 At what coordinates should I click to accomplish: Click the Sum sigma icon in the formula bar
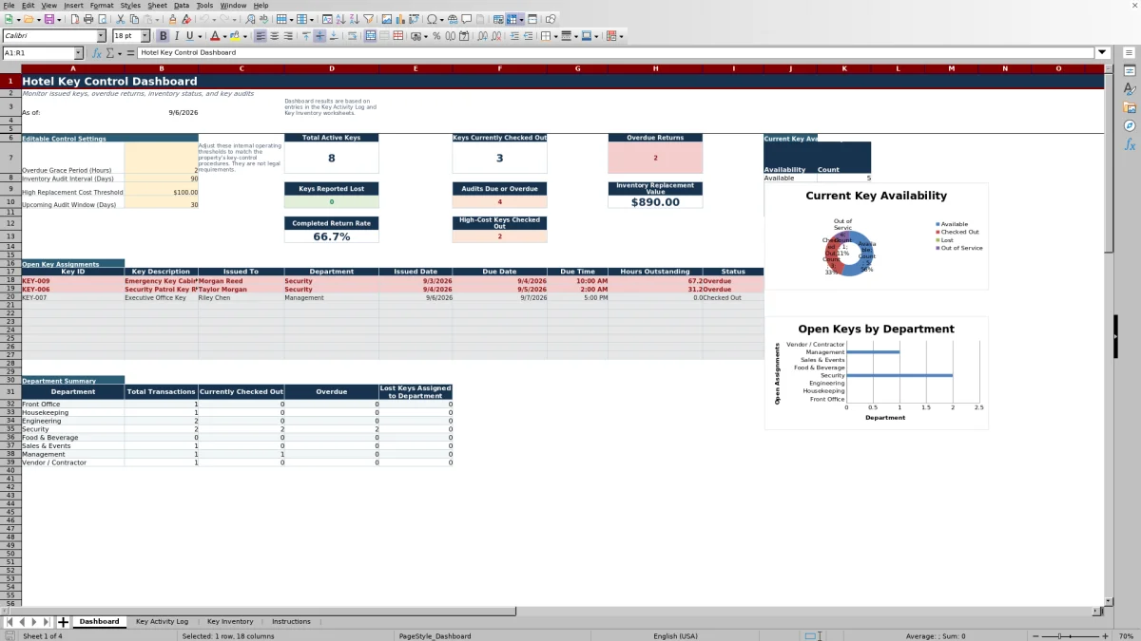pyautogui.click(x=109, y=53)
